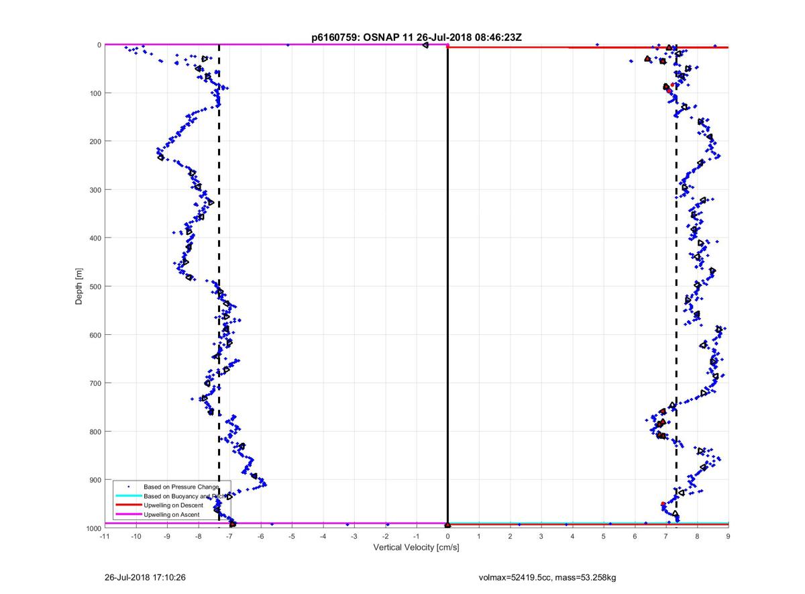Click the magenta line swatch in legend
The image size is (805, 594).
point(128,514)
